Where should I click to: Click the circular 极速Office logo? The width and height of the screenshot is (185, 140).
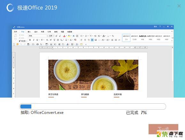point(10,8)
